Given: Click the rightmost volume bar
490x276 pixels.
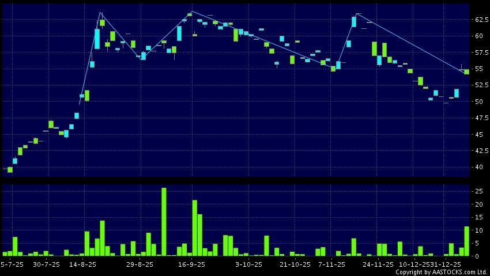Looking at the screenshot, I should (466, 241).
